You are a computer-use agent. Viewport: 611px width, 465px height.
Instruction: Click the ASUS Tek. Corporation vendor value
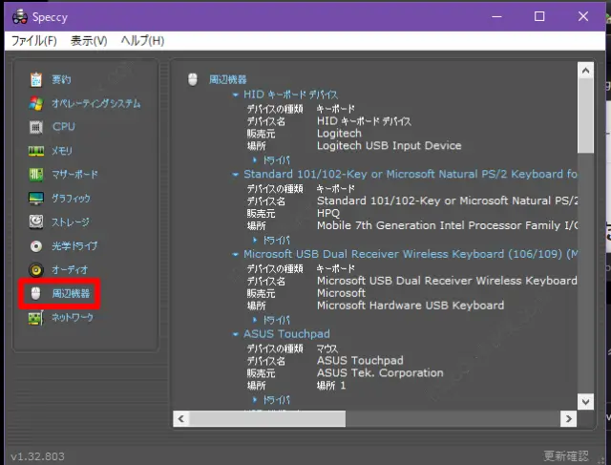click(x=380, y=373)
